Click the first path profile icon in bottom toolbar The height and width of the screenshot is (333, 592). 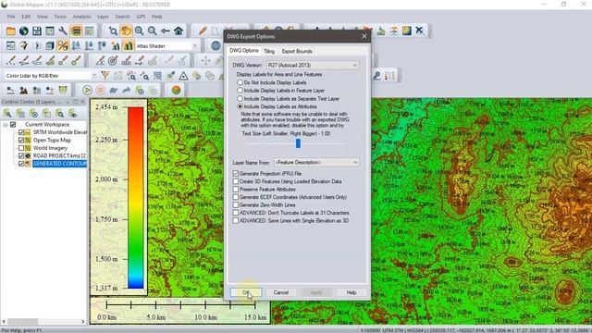[10, 91]
